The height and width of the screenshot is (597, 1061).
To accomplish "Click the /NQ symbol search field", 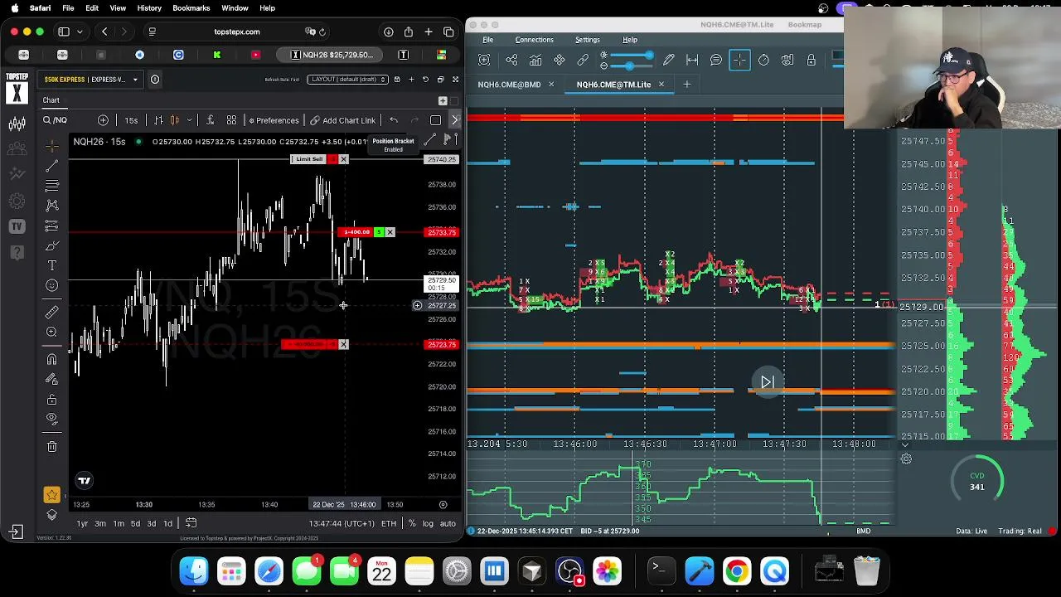I will click(68, 120).
